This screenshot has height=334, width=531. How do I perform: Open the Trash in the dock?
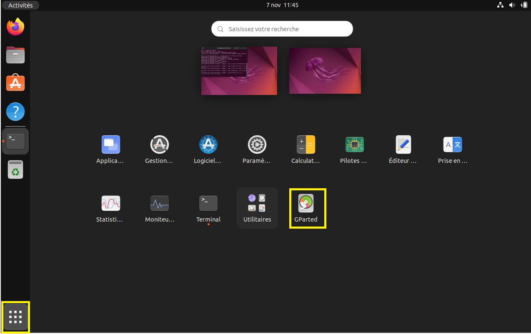click(15, 170)
